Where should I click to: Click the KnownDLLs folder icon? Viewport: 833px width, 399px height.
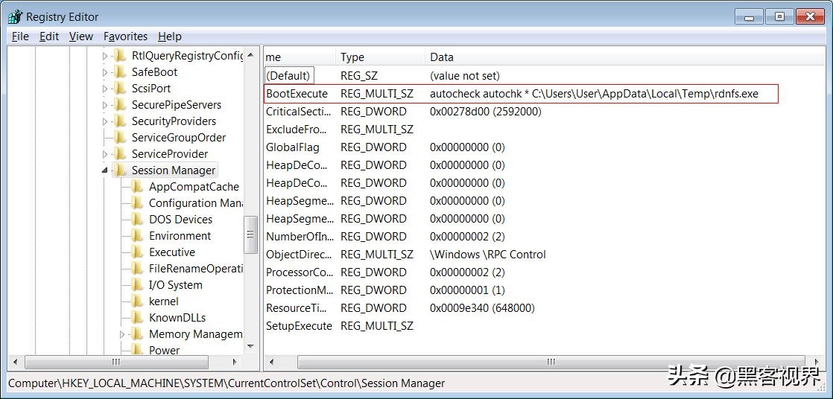point(137,318)
